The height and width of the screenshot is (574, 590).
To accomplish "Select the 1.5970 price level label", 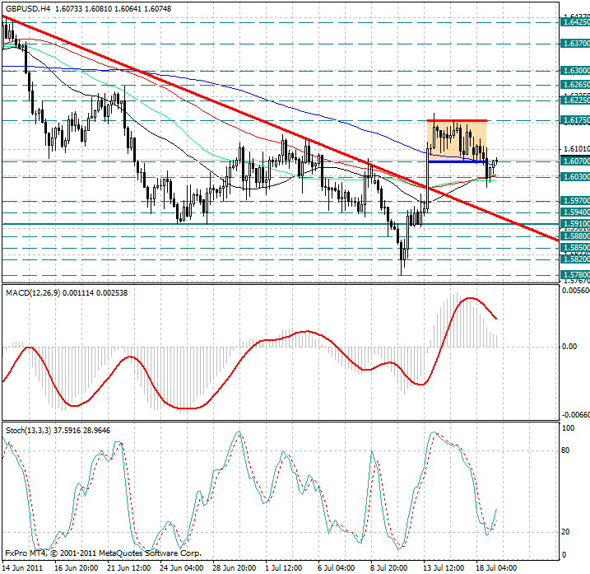I will [x=575, y=200].
